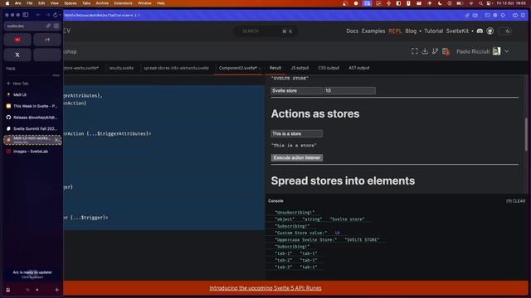Save the REPL changes
This screenshot has height=298, width=531.
point(446,51)
